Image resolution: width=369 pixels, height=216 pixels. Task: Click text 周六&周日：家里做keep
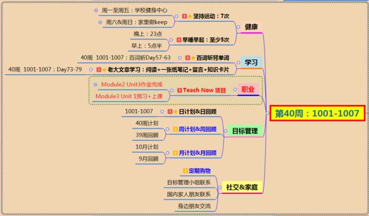(137, 22)
